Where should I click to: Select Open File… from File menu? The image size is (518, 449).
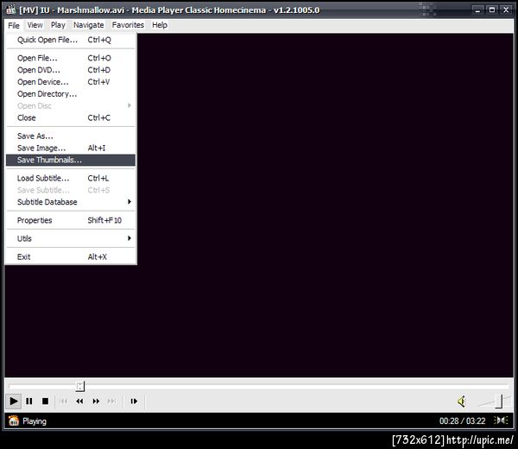pos(71,58)
